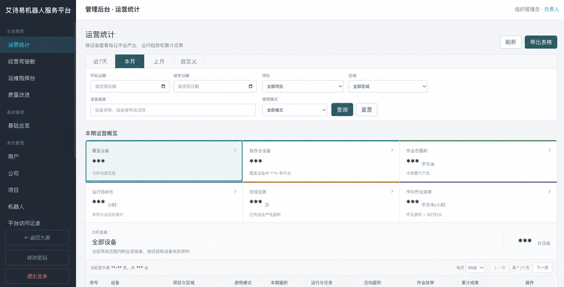Choose the 自定义 date range tab

[189, 62]
